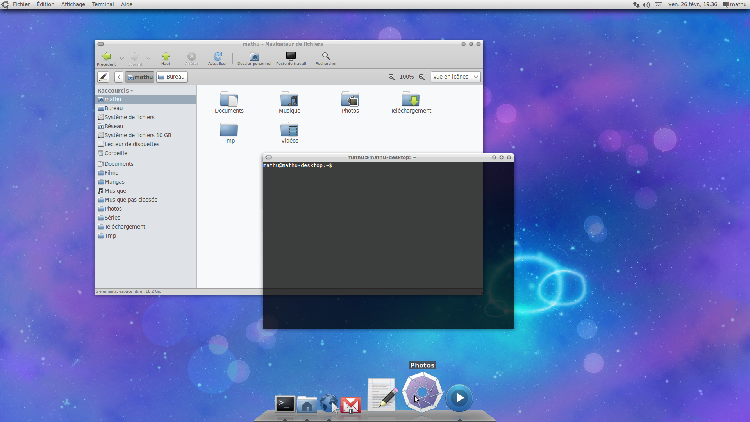Select the mathu path bar button

tap(139, 77)
